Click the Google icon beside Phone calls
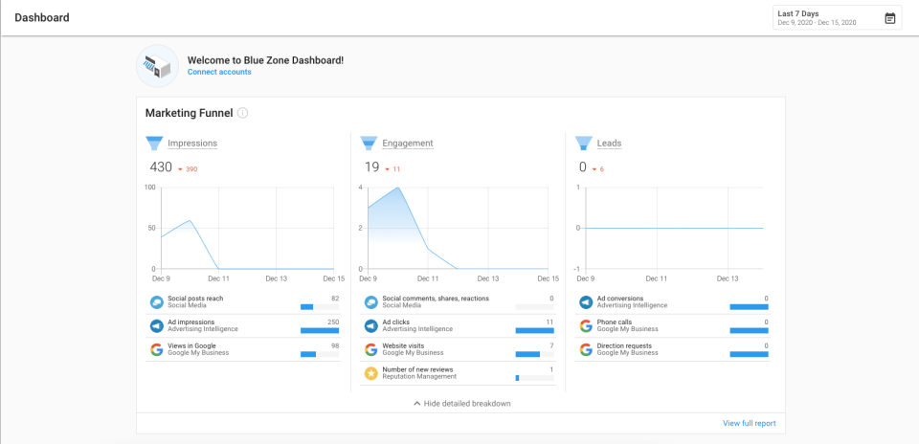Screen dimensions: 919x444 point(585,325)
